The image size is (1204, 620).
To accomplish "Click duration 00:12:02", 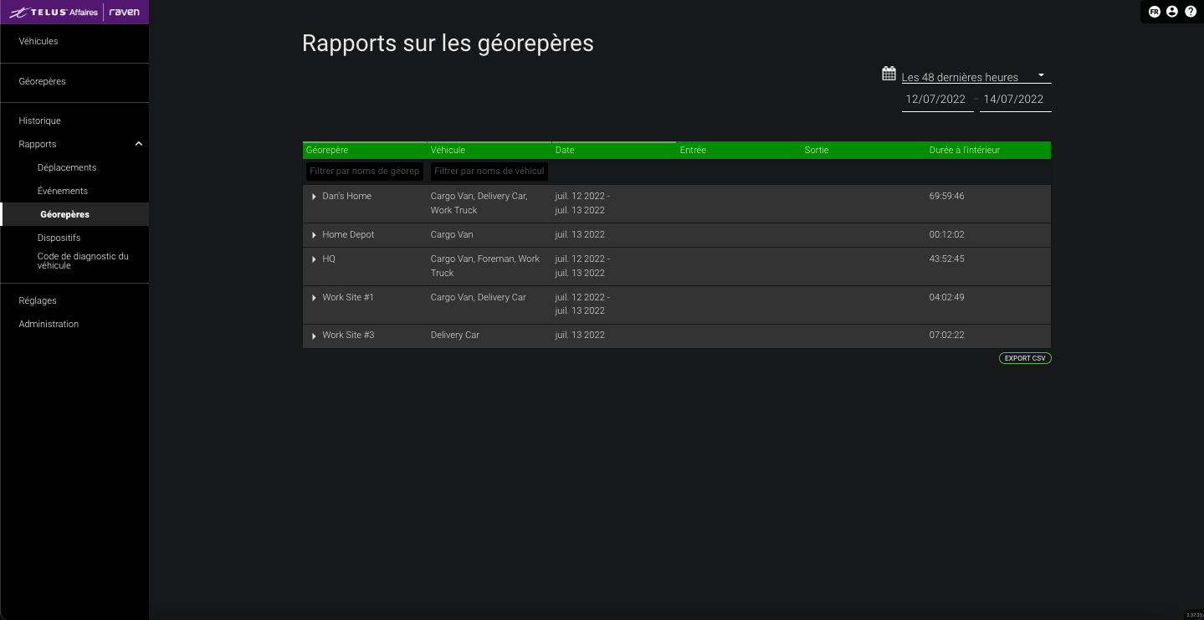I will (x=946, y=234).
